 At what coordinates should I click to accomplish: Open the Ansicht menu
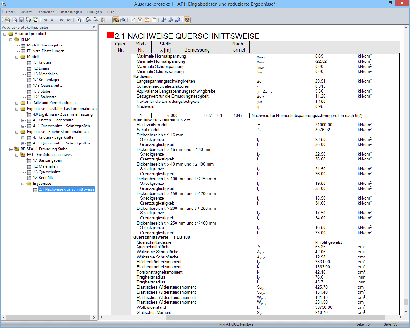[x=26, y=12]
